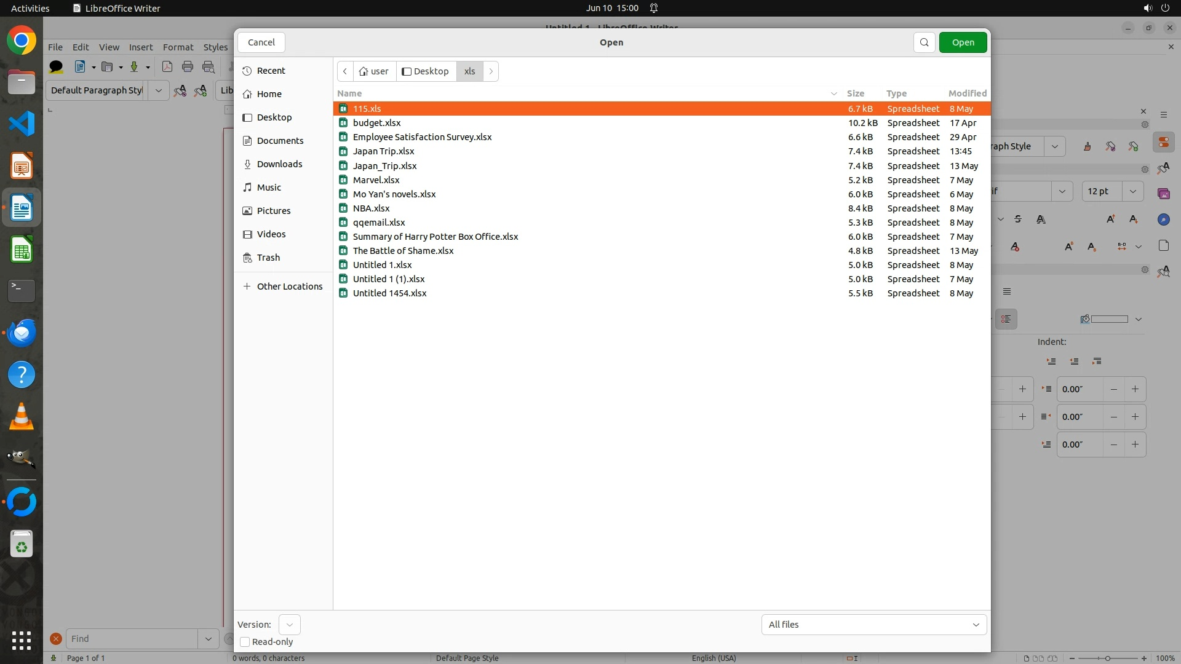Click the Export as PDF toolbar icon
This screenshot has width=1181, height=664.
(167, 67)
